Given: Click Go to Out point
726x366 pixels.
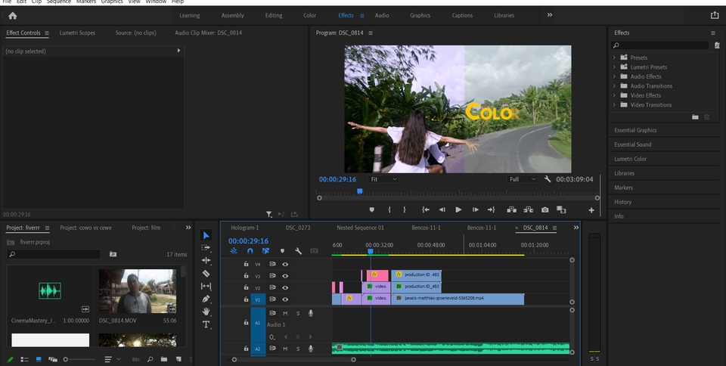Looking at the screenshot, I should pos(492,209).
